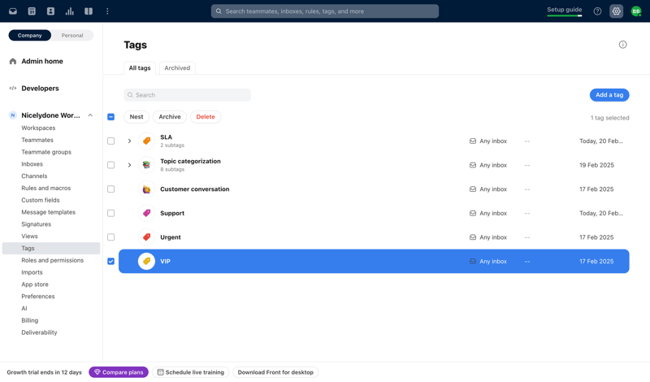The image size is (650, 382).
Task: Expand the SLA subtags chevron
Action: pos(129,141)
